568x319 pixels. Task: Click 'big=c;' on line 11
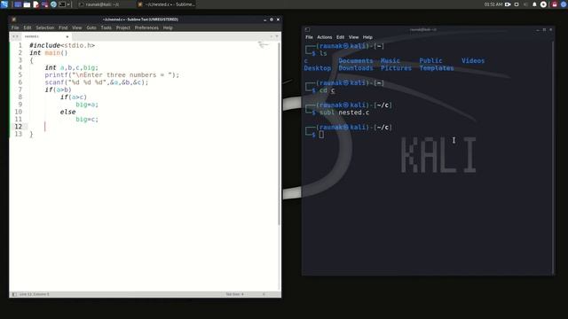[x=87, y=119]
